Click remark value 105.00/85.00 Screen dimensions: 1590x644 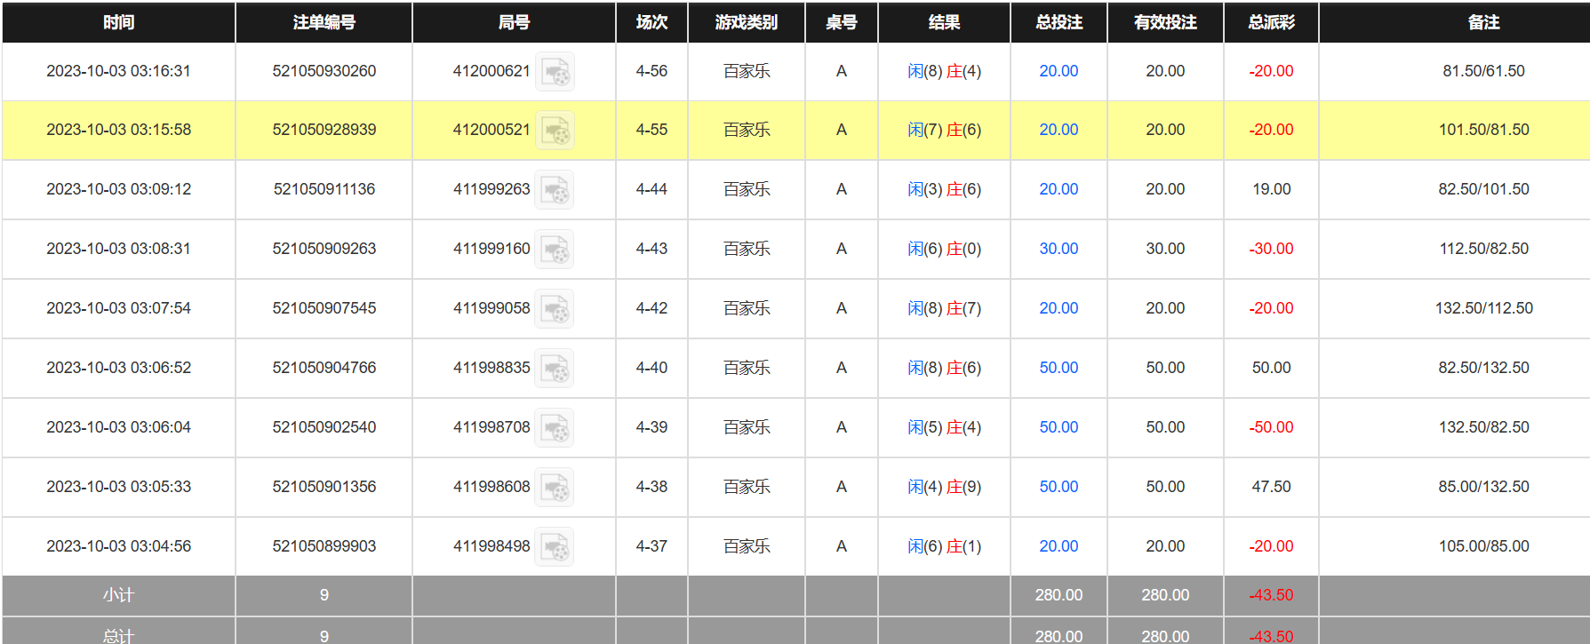(1483, 546)
